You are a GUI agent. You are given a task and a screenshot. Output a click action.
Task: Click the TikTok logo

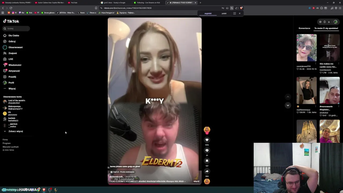coord(11,21)
